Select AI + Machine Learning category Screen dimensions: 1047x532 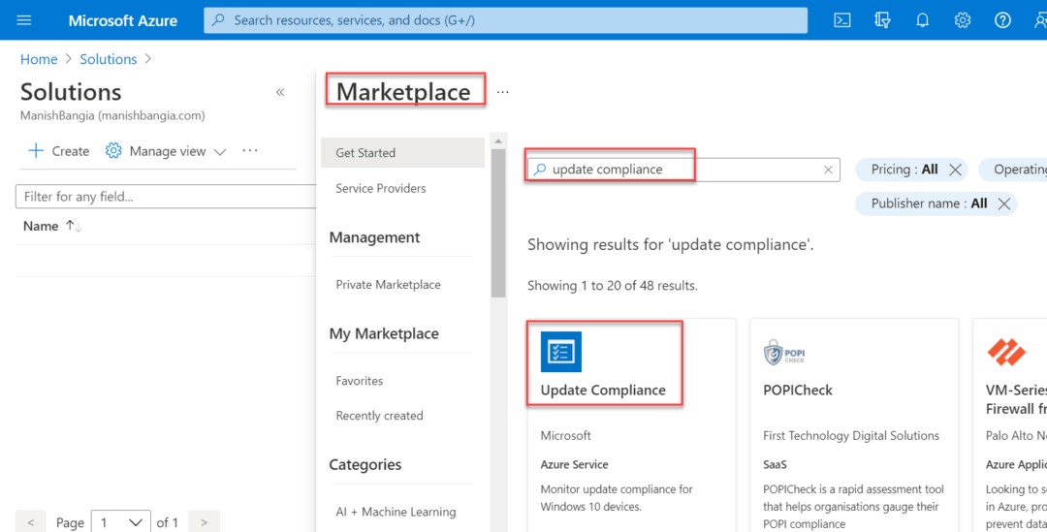[x=396, y=512]
